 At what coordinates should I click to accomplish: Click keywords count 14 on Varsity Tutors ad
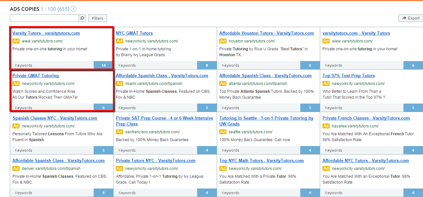[x=103, y=65]
